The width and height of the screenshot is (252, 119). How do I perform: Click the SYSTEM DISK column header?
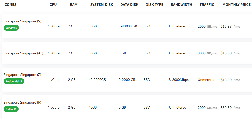pyautogui.click(x=102, y=5)
